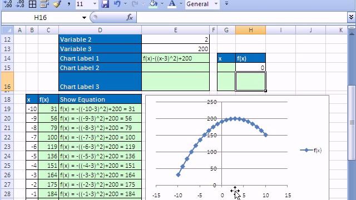Save the workbook with floppy icon
Screen dimensions: 356x200
tap(105, 4)
